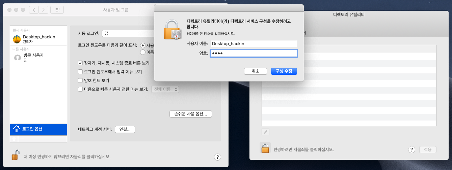Click the help question mark in Directory Utility
The image size is (452, 170).
click(x=412, y=149)
